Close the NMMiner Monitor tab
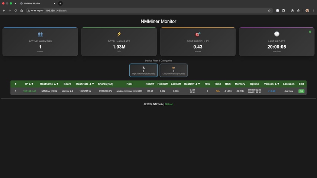This screenshot has width=317, height=178. pyautogui.click(x=54, y=3)
